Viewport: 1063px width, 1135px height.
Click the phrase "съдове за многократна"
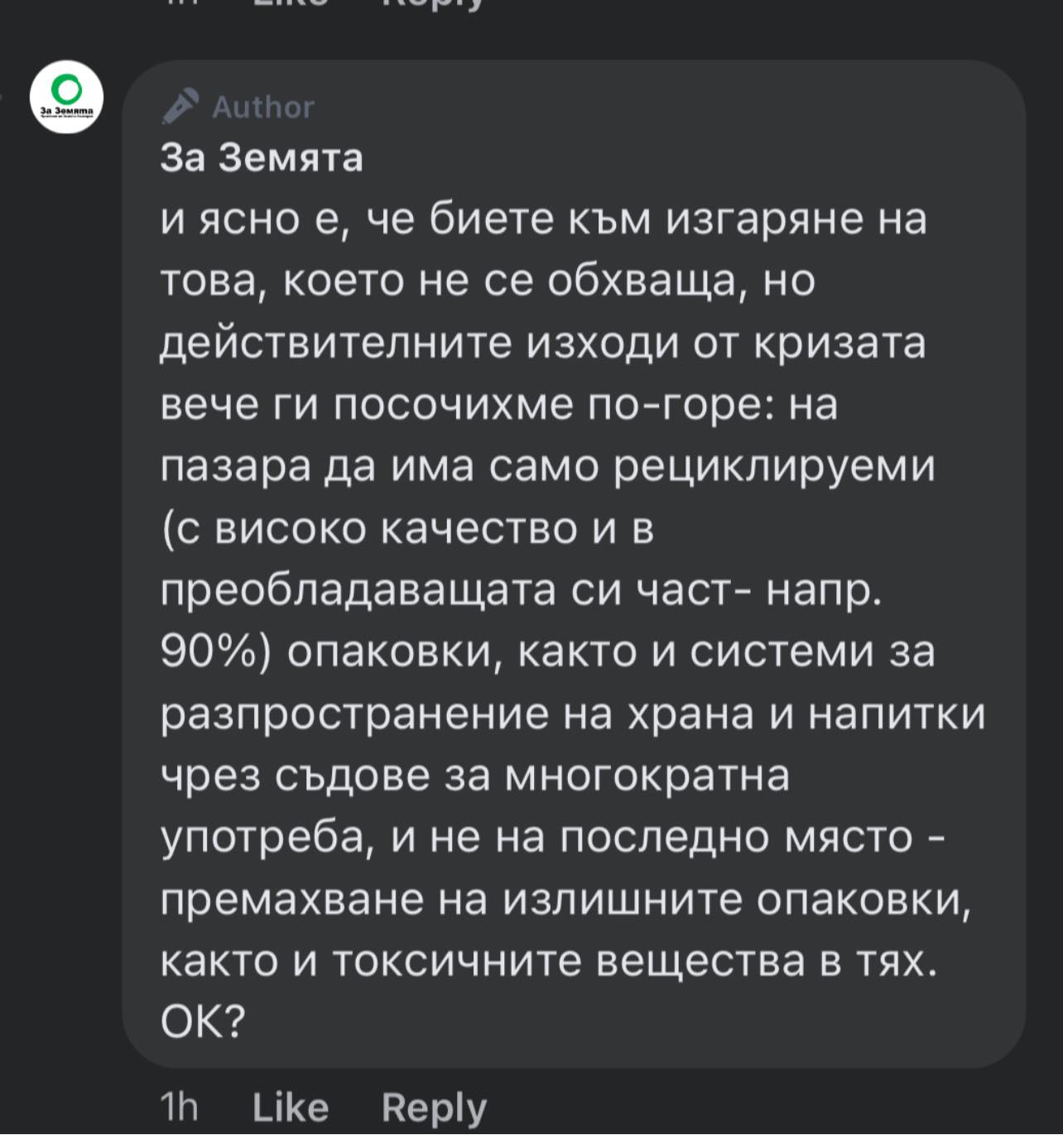point(531,776)
